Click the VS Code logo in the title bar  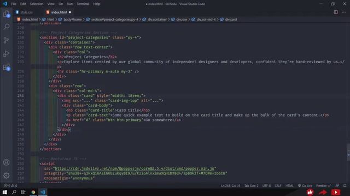[5, 4]
